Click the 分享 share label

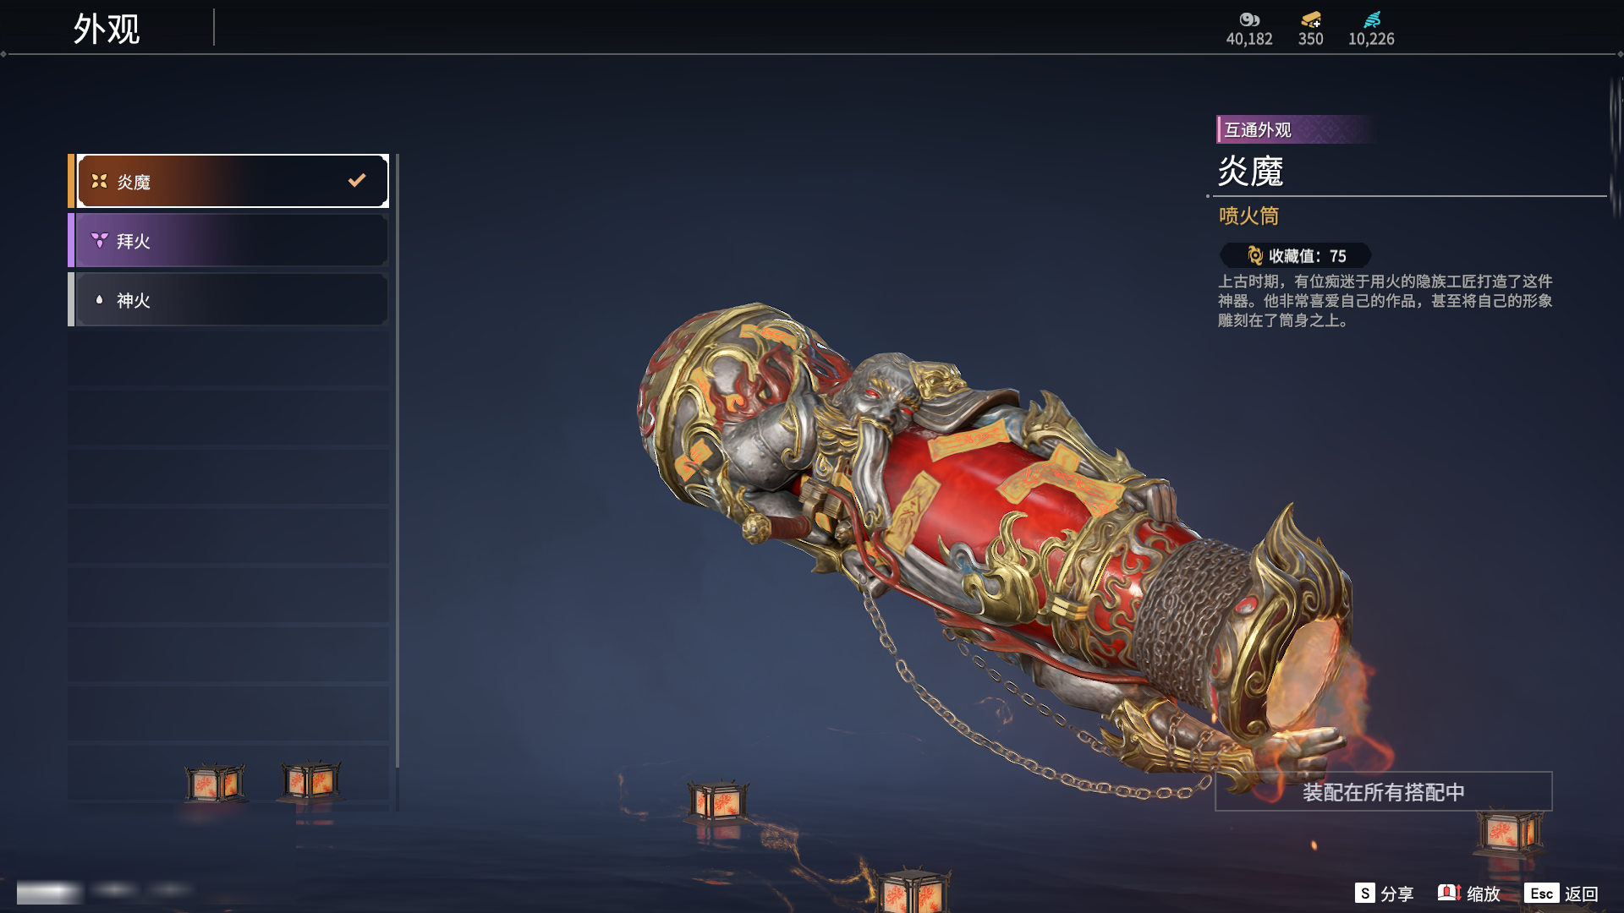coord(1397,894)
